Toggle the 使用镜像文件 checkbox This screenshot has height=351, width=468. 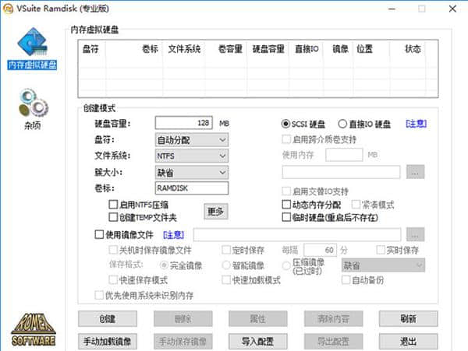pos(98,234)
